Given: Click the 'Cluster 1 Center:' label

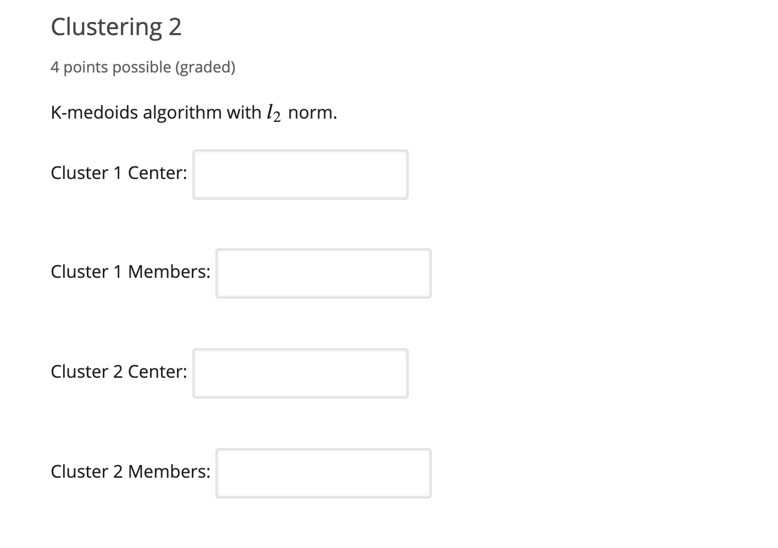Looking at the screenshot, I should (119, 173).
